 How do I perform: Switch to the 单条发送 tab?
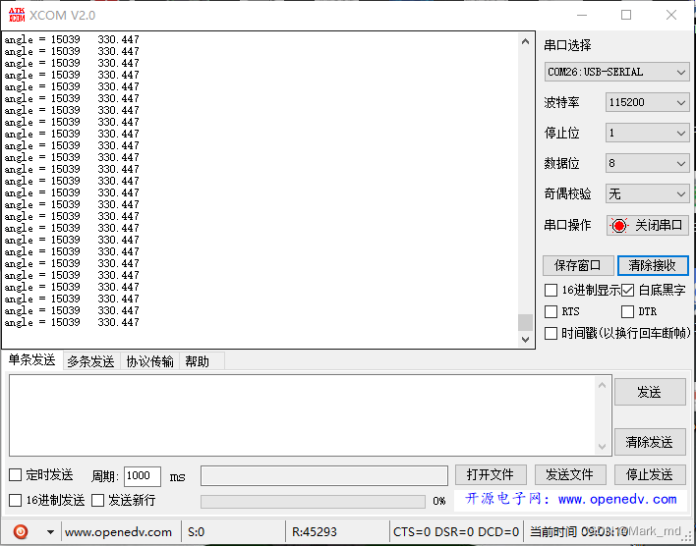32,360
